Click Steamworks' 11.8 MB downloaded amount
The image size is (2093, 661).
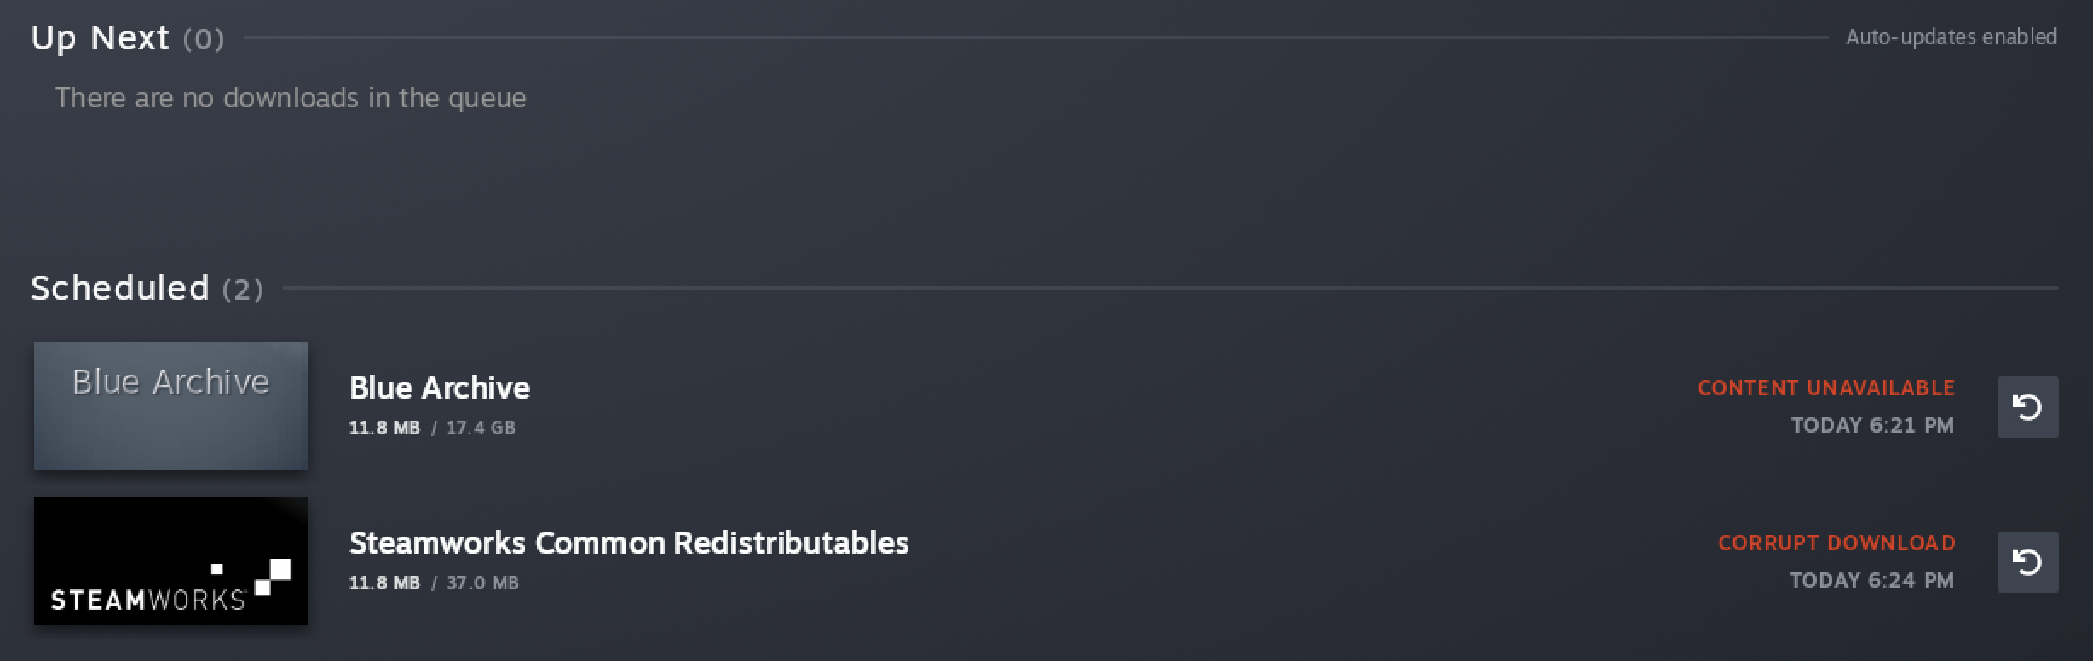point(384,583)
